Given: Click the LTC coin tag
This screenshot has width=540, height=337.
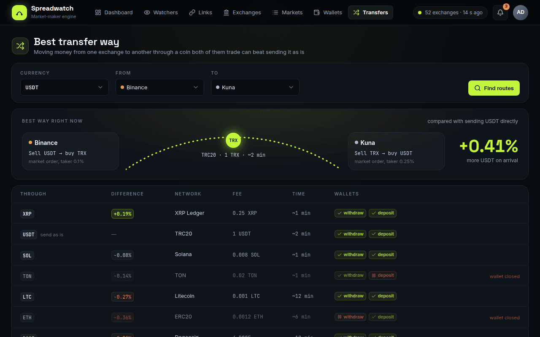Looking at the screenshot, I should (x=27, y=297).
